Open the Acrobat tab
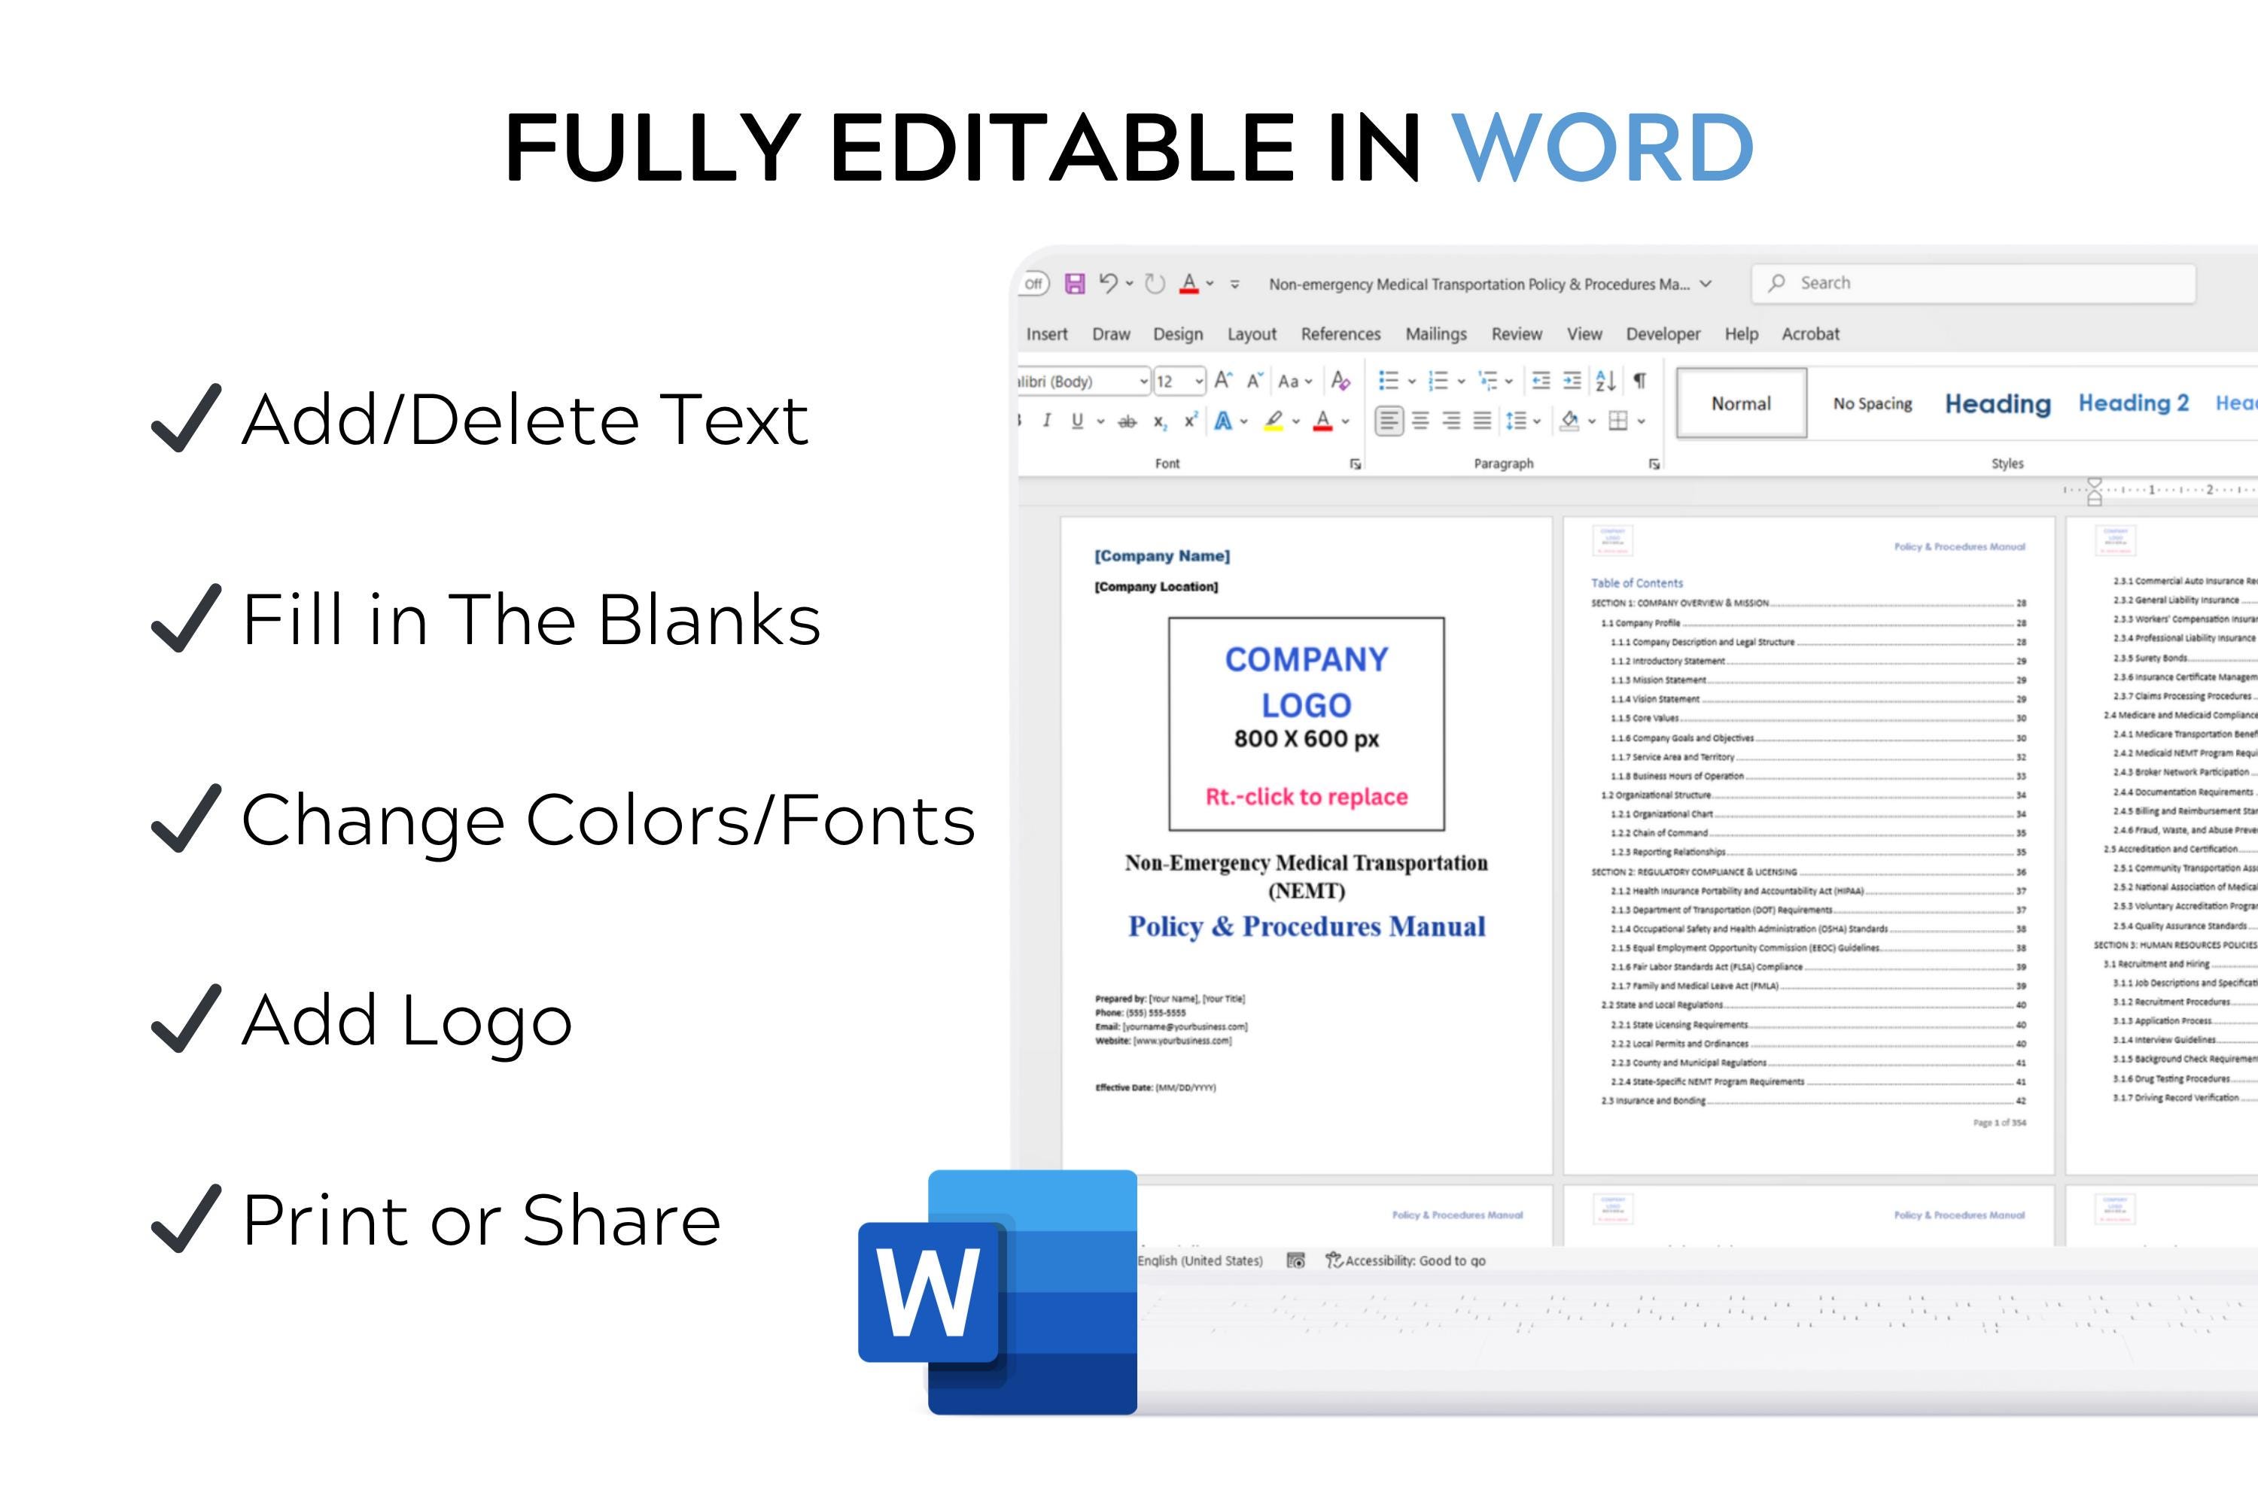This screenshot has width=2258, height=1505. (1811, 334)
